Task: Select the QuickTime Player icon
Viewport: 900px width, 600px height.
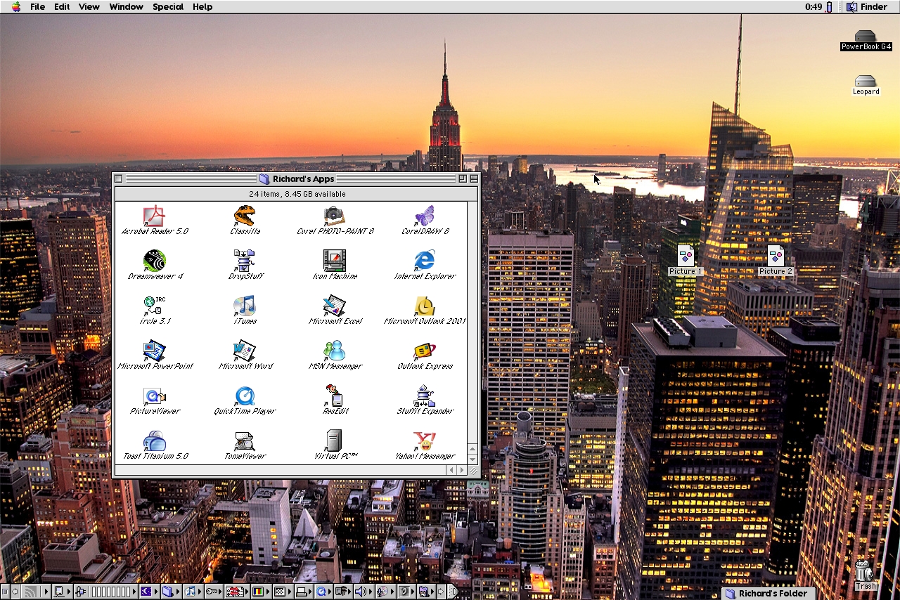Action: click(245, 396)
